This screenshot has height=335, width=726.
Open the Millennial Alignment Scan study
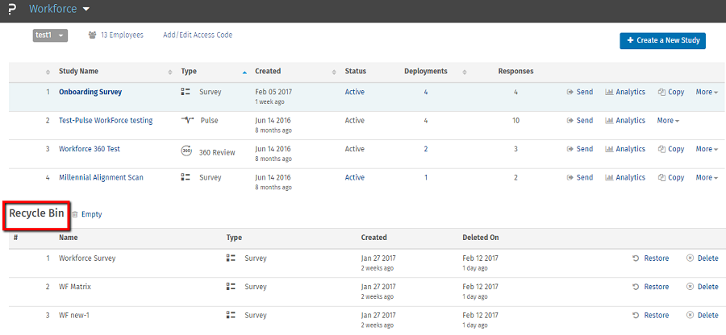pyautogui.click(x=101, y=177)
